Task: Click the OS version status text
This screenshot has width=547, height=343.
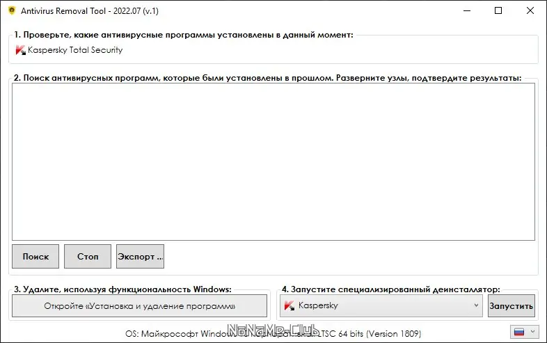Action: (273, 334)
